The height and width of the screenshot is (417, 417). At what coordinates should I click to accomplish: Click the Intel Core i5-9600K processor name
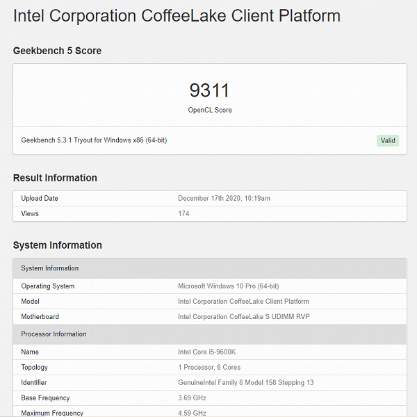[207, 352]
